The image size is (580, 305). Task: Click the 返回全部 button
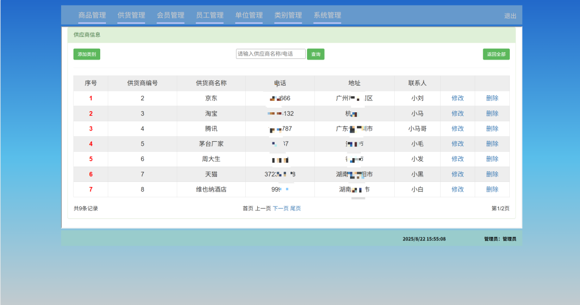[496, 54]
